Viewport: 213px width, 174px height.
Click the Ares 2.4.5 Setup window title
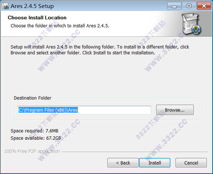32,6
